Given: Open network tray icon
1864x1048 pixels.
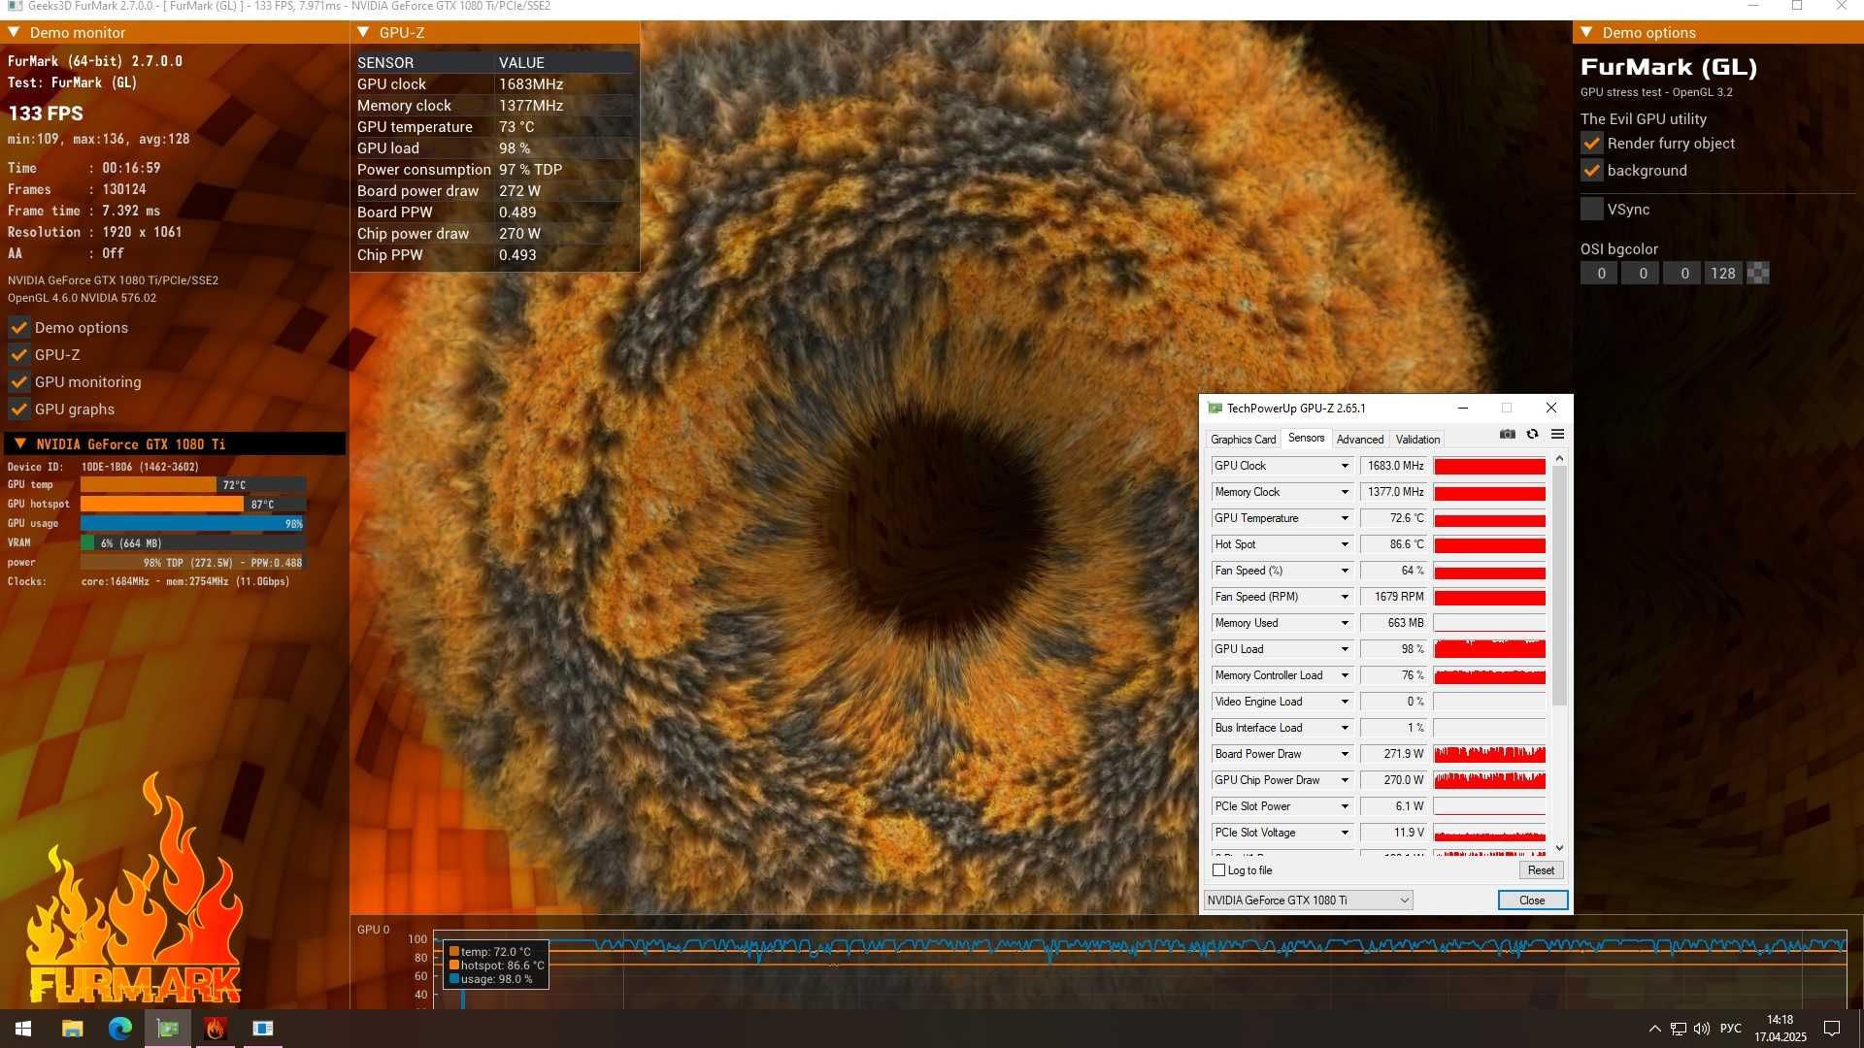Looking at the screenshot, I should tap(1678, 1029).
